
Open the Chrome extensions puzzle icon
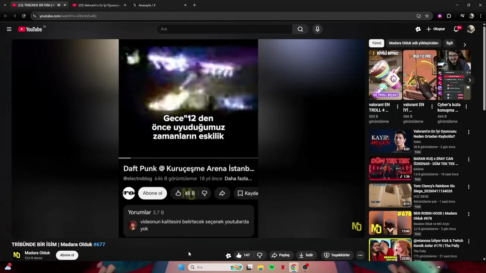click(x=449, y=16)
